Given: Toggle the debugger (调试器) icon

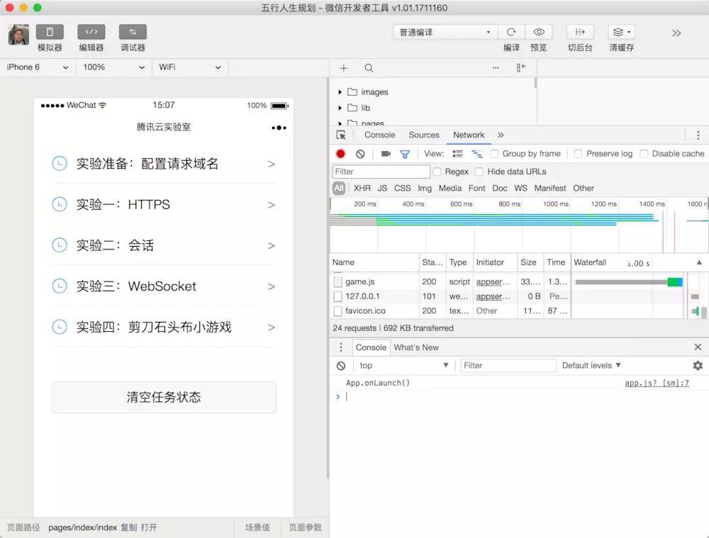Looking at the screenshot, I should (x=133, y=32).
